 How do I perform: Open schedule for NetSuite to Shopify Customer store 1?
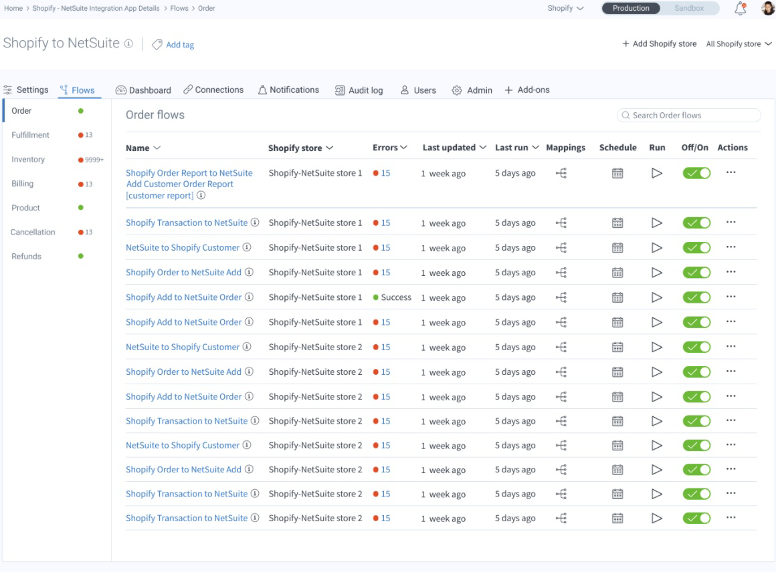click(617, 248)
